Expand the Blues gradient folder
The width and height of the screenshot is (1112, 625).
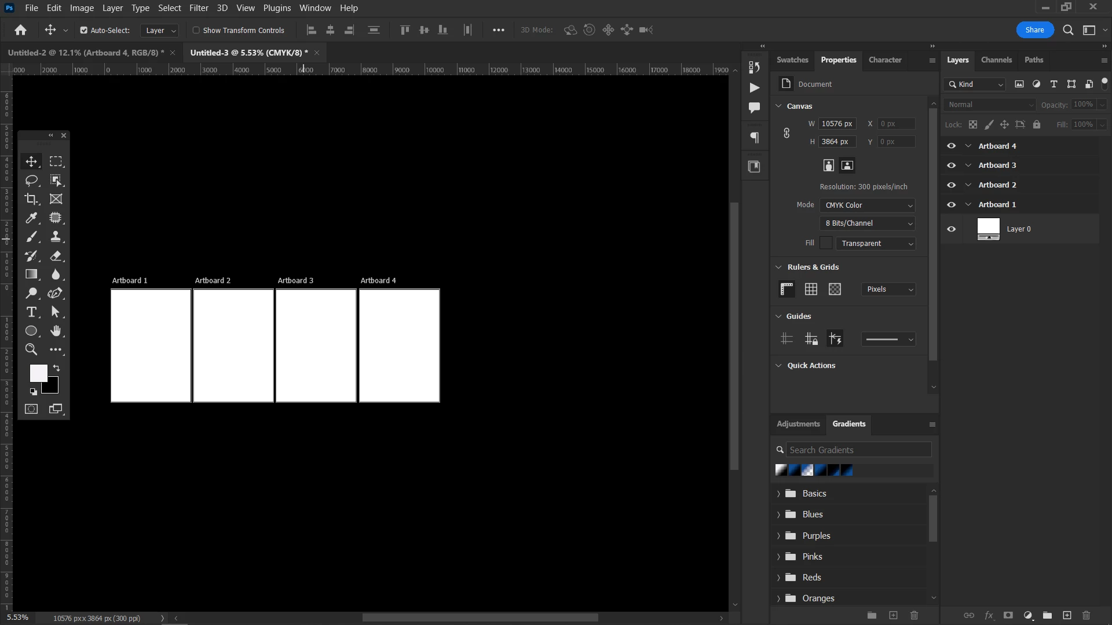[778, 514]
